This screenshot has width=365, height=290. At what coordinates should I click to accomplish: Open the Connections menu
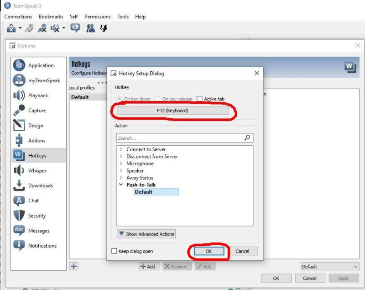[18, 17]
